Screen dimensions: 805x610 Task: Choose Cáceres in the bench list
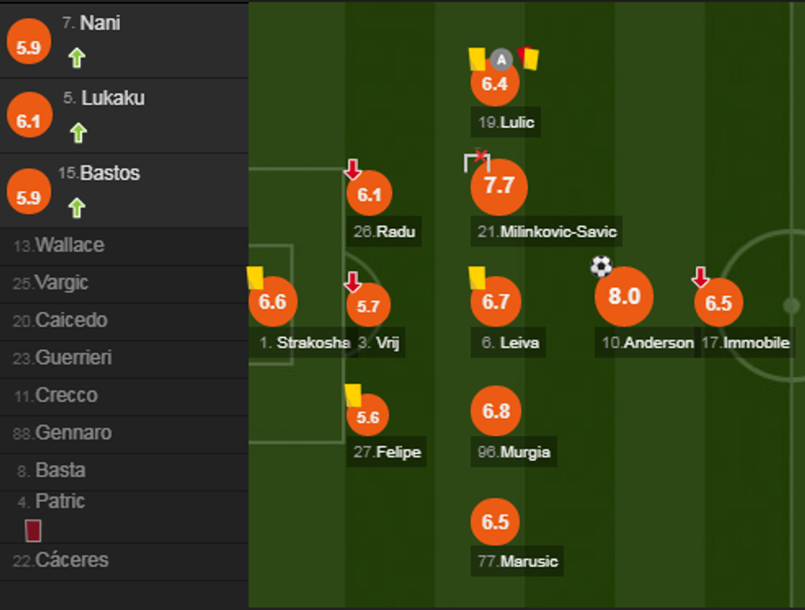click(x=71, y=560)
